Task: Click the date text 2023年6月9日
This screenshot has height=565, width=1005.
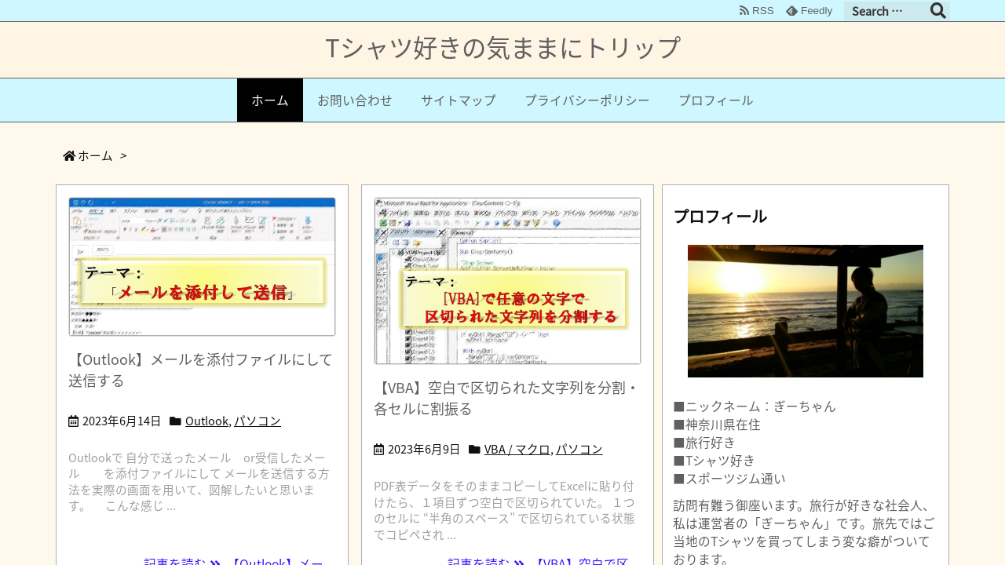Action: (424, 450)
